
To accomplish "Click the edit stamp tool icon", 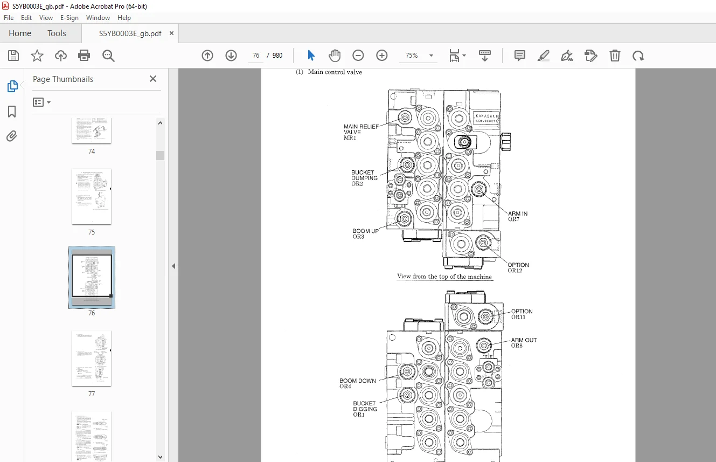I will 591,56.
